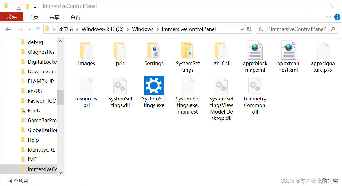Go up one folder level

pyautogui.click(x=38, y=29)
